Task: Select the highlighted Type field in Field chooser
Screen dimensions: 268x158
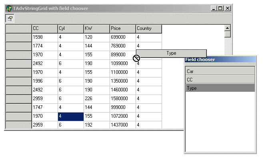Action: [x=220, y=88]
